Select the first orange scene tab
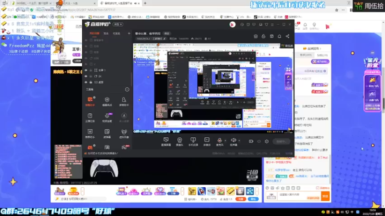 (94, 34)
